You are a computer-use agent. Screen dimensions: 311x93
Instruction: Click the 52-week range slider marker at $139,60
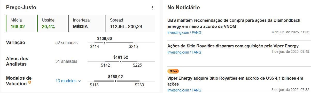[104, 43]
